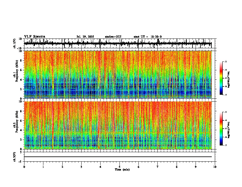This screenshot has width=242, height=187.
Task: Click time axis tick label "1"
Action: tap(43, 167)
